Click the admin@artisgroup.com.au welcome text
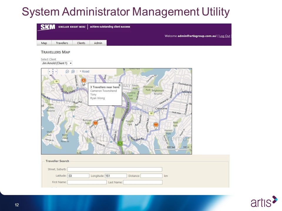282x211 pixels. [x=197, y=36]
